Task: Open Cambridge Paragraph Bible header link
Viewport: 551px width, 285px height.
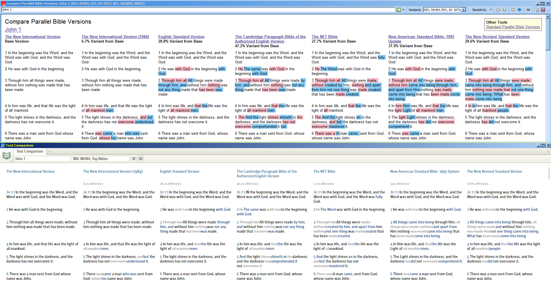Action: pos(270,39)
